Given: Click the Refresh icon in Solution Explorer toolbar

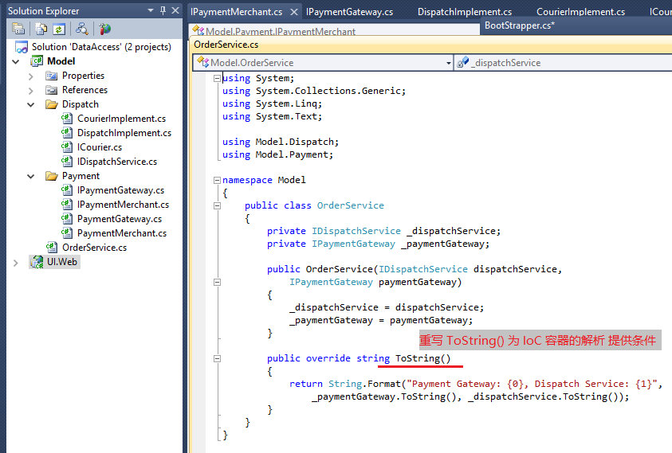Looking at the screenshot, I should pos(59,29).
